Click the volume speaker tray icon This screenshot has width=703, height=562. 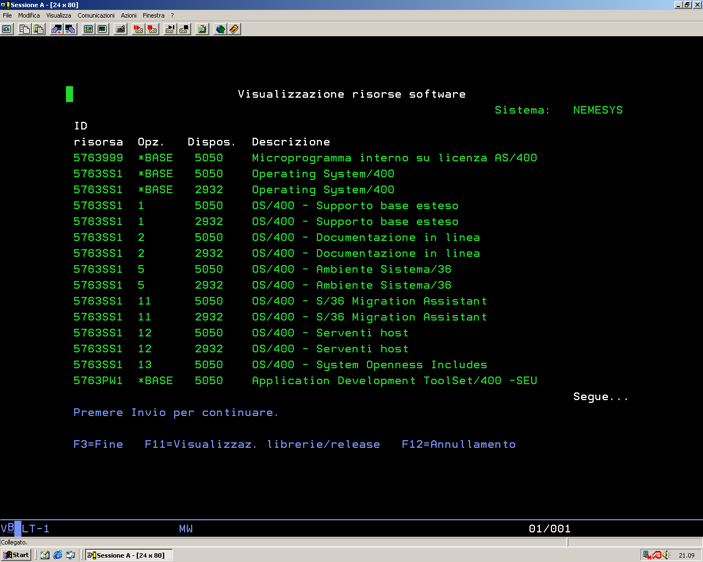(x=667, y=555)
